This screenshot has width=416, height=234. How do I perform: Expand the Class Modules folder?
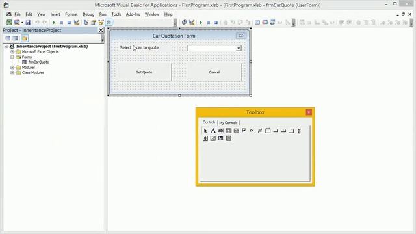click(12, 72)
